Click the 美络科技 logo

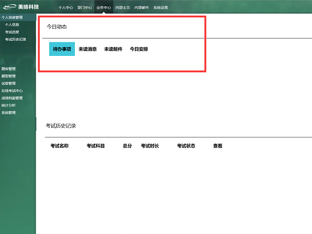[x=20, y=7]
